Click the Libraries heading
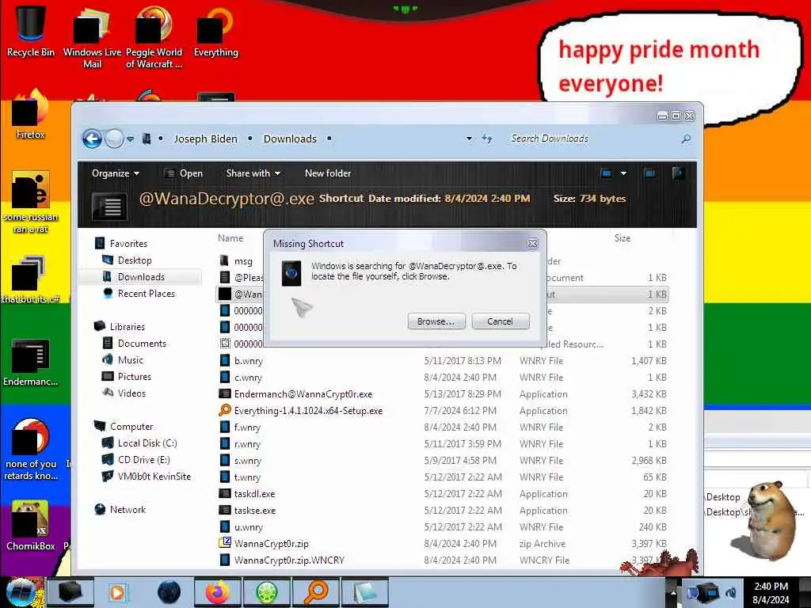This screenshot has width=811, height=608. [x=128, y=327]
